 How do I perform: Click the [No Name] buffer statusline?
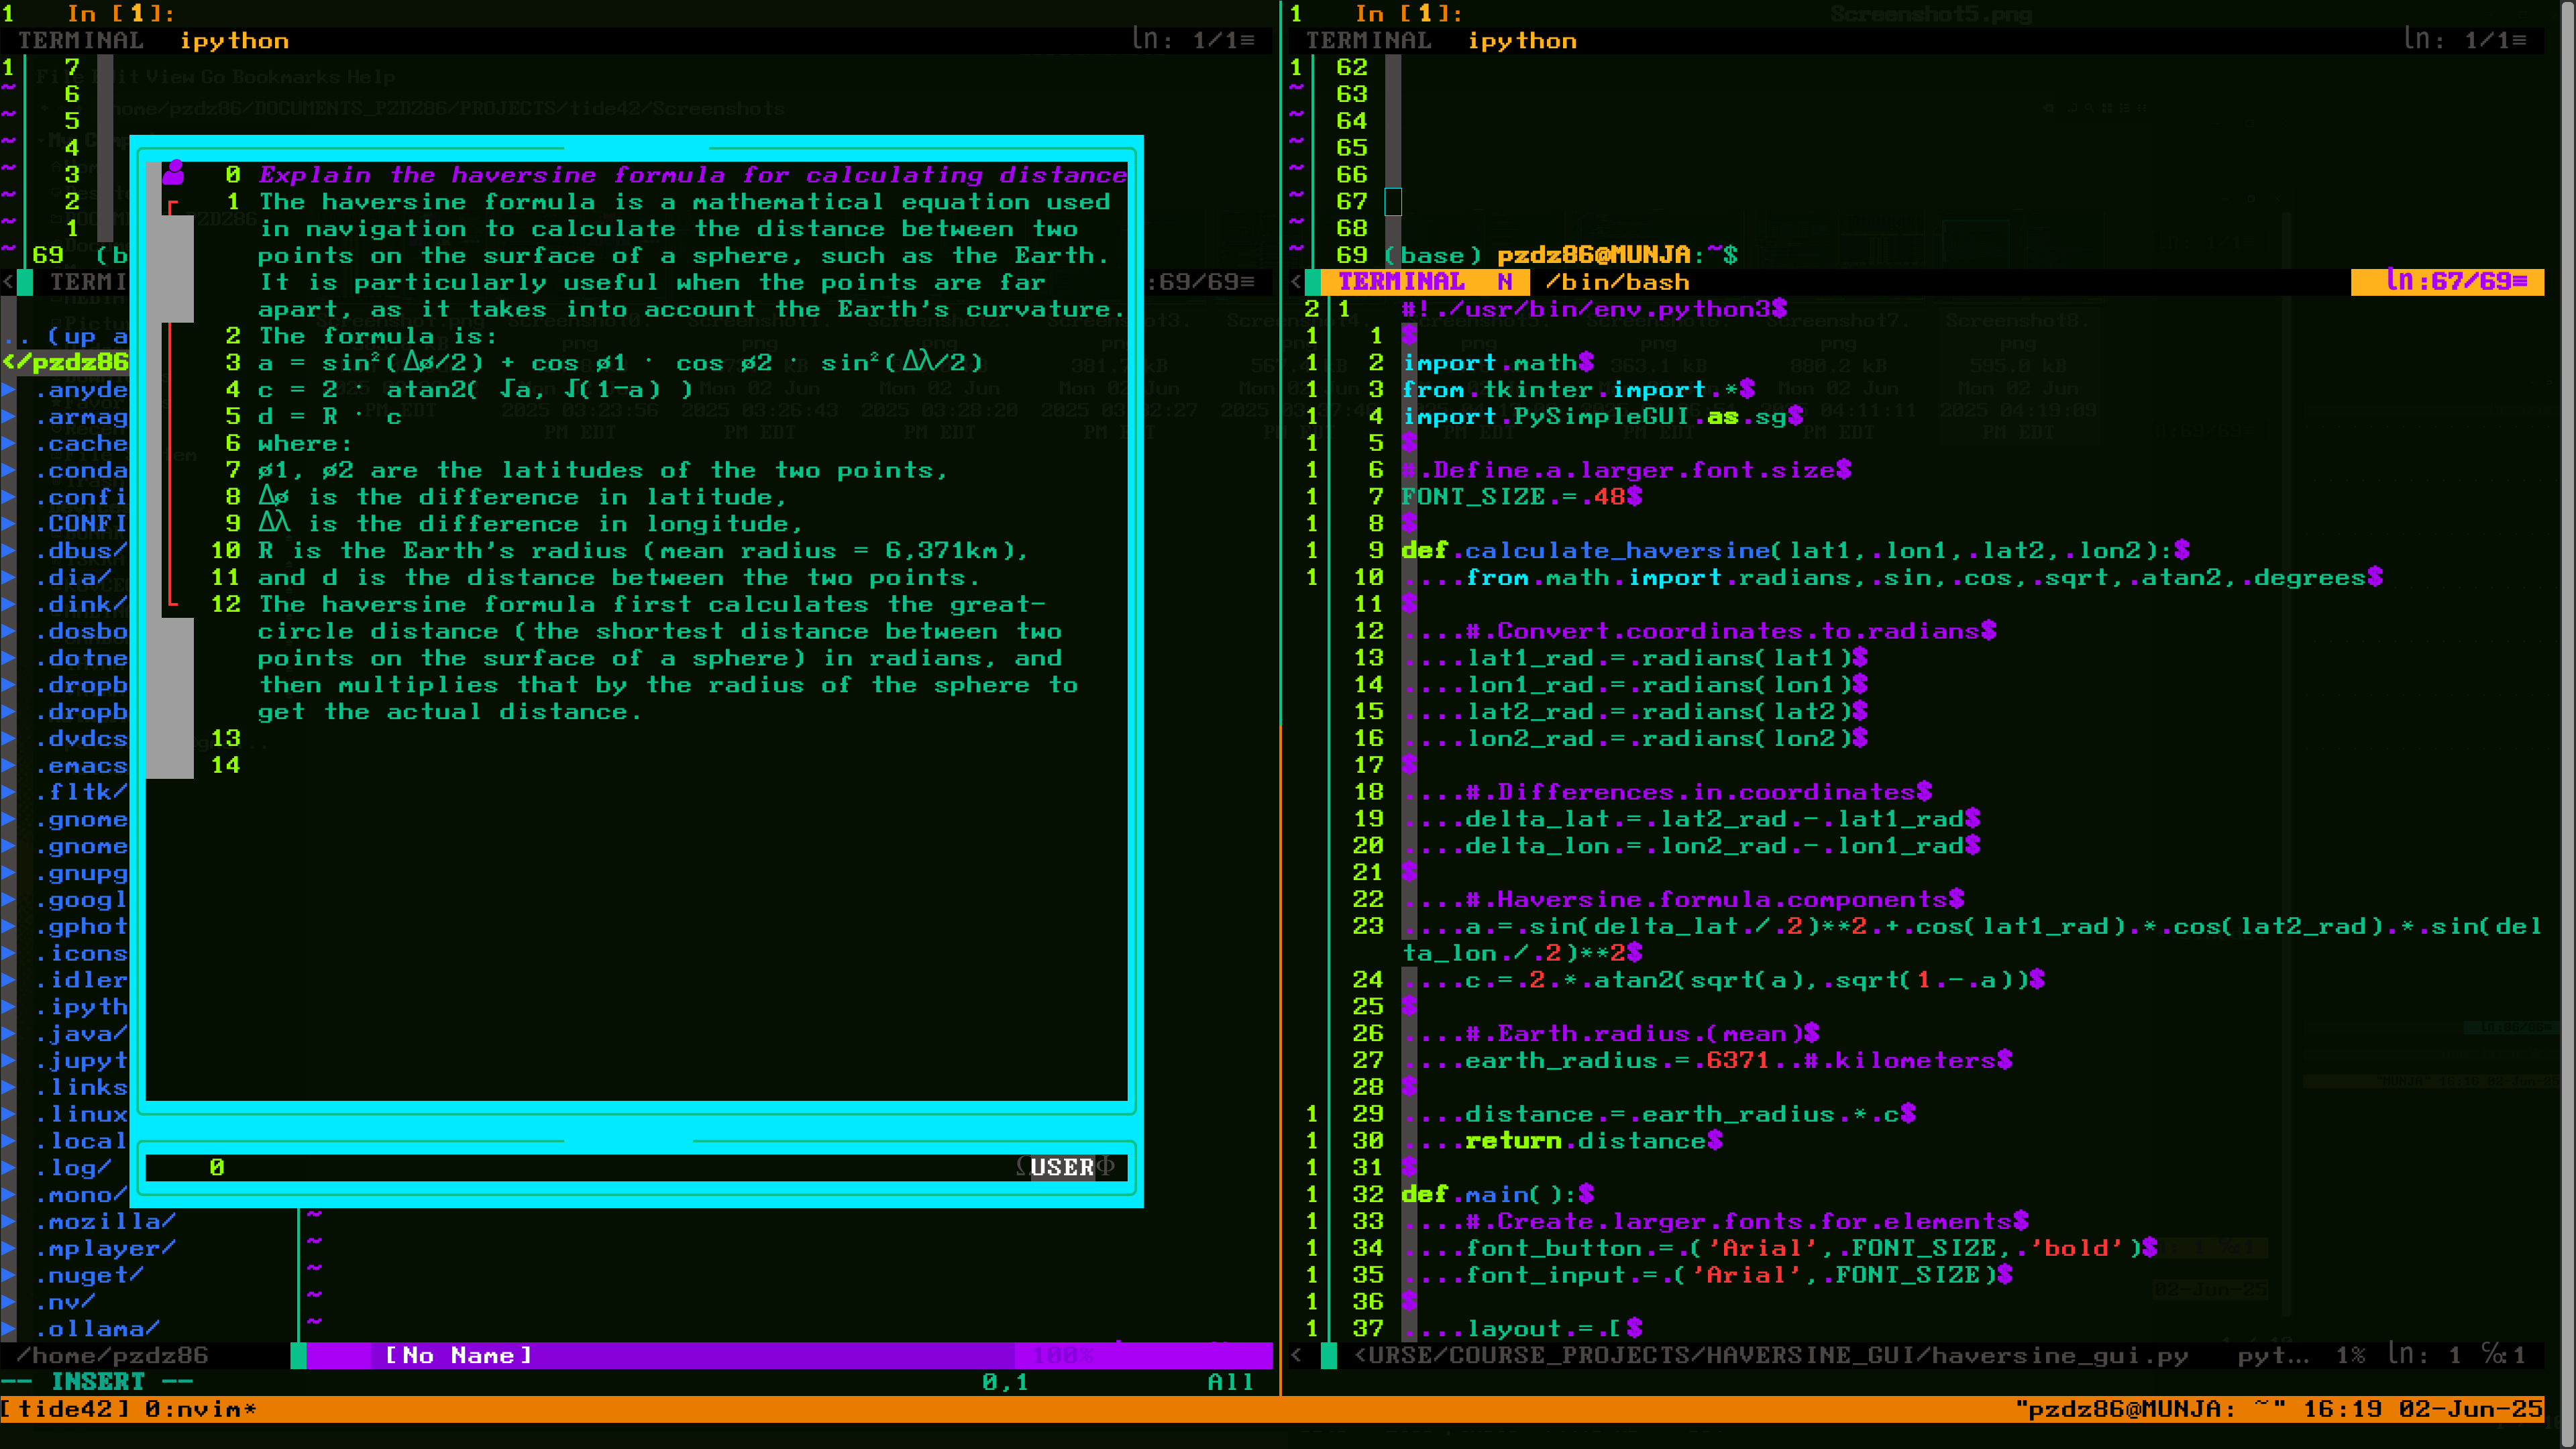pyautogui.click(x=459, y=1355)
